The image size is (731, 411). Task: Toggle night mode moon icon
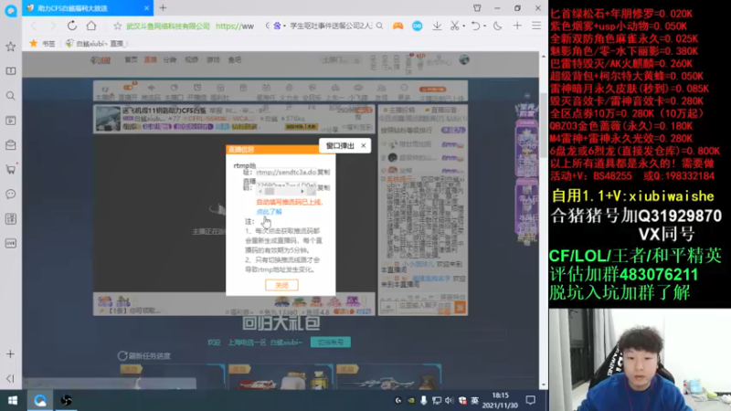click(x=497, y=26)
